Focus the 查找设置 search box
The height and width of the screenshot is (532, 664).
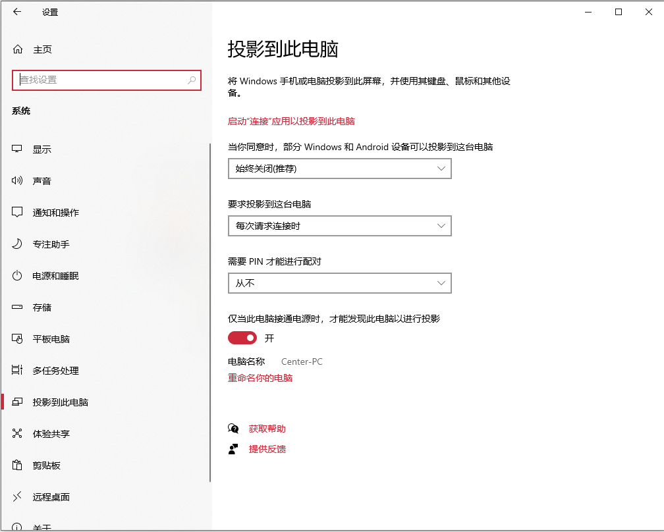pyautogui.click(x=106, y=80)
